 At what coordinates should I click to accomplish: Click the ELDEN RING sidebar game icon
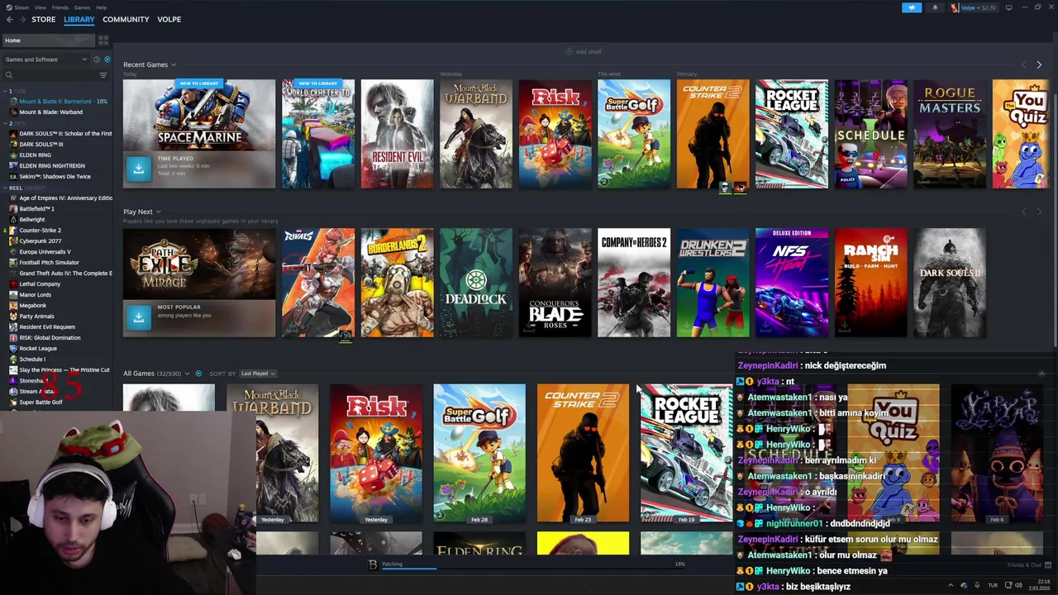coord(13,155)
